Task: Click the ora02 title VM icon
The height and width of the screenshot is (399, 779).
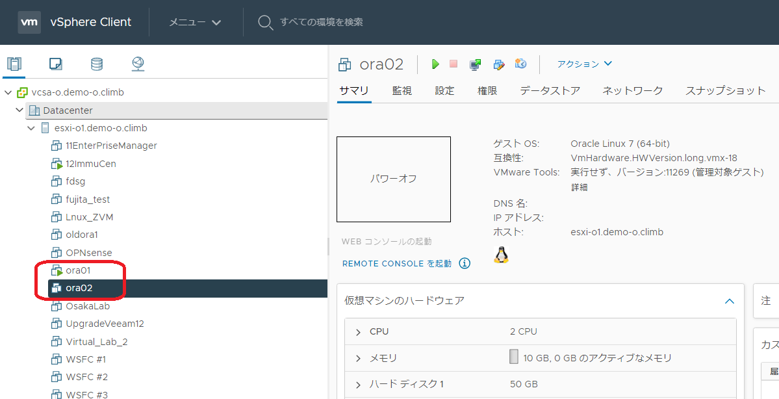Action: click(x=344, y=64)
